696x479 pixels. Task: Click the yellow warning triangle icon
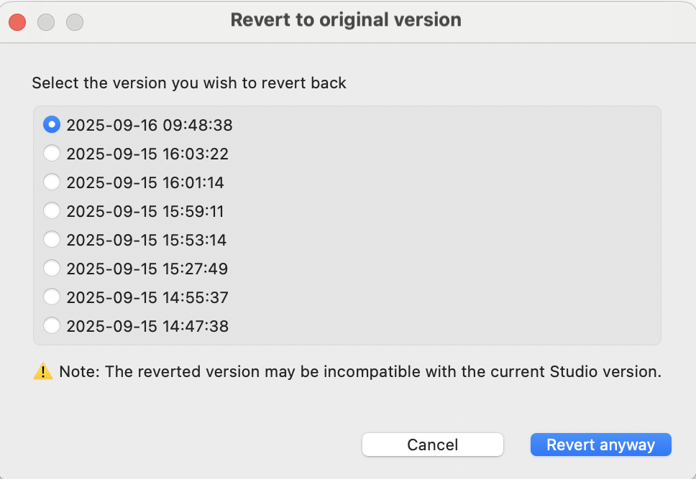click(x=43, y=372)
